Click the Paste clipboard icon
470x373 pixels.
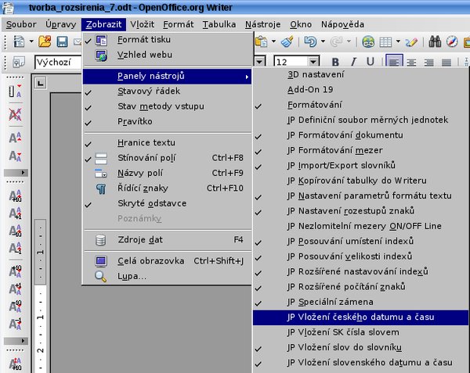[x=261, y=41]
